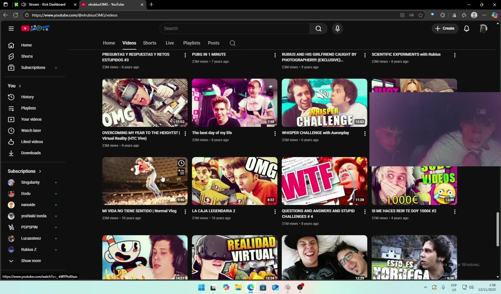Viewport: 501px width, 294px height.
Task: Go back using browser back arrow
Action: (x=5, y=15)
